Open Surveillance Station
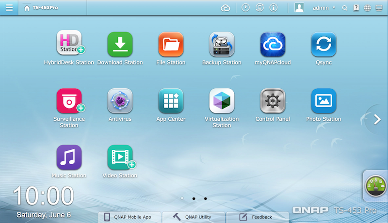 click(69, 101)
